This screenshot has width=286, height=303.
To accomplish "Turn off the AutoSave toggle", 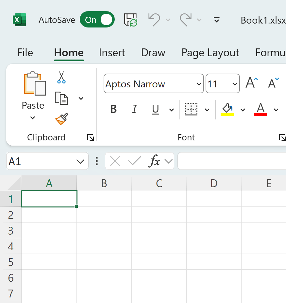I will point(97,20).
